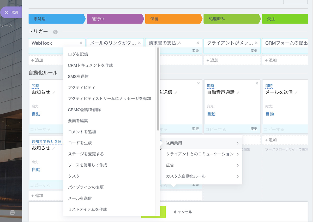Open 即時 timing on 自動音声通話 rule
Viewport: 313px width, 222px height.
click(210, 86)
